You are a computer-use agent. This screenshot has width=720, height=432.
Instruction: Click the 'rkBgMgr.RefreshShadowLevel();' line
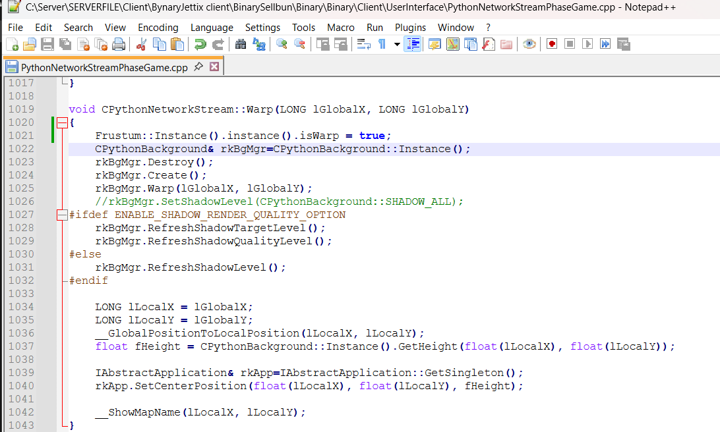coord(190,267)
